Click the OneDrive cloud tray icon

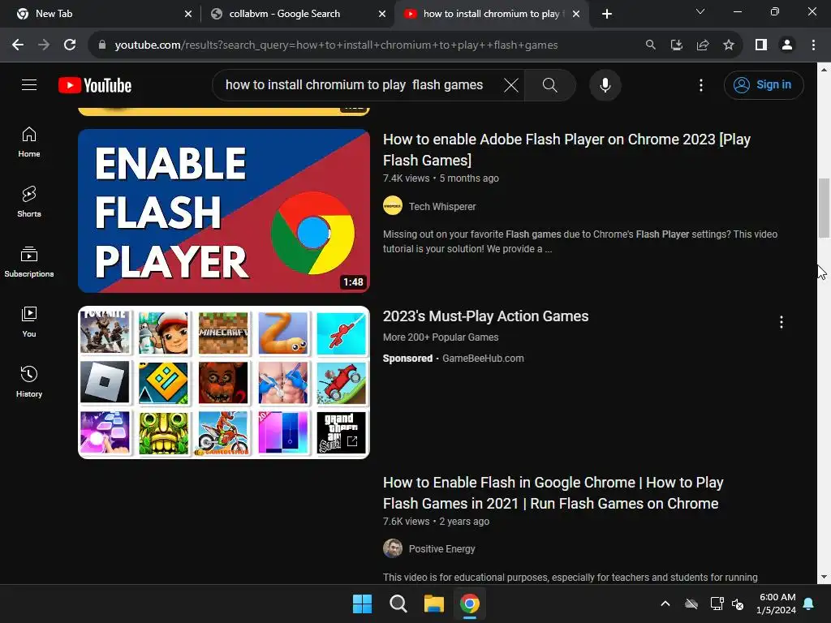(x=691, y=604)
